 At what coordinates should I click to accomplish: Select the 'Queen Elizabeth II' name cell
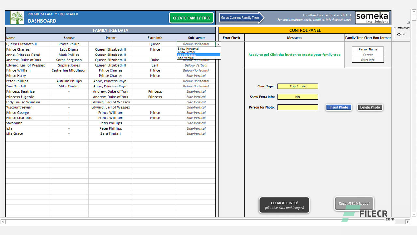coord(27,44)
